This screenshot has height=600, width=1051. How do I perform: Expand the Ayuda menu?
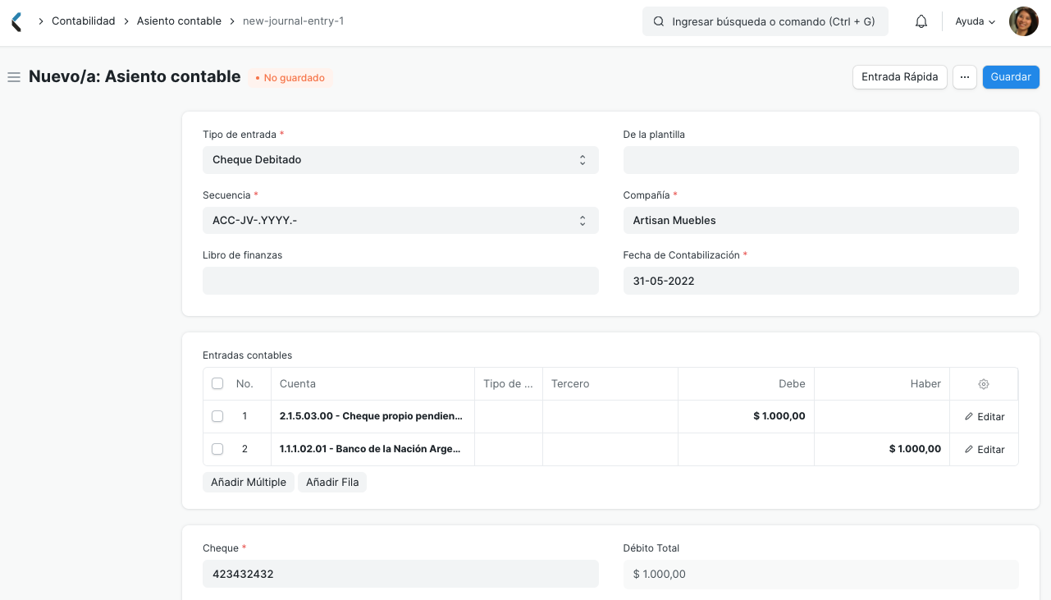(976, 21)
